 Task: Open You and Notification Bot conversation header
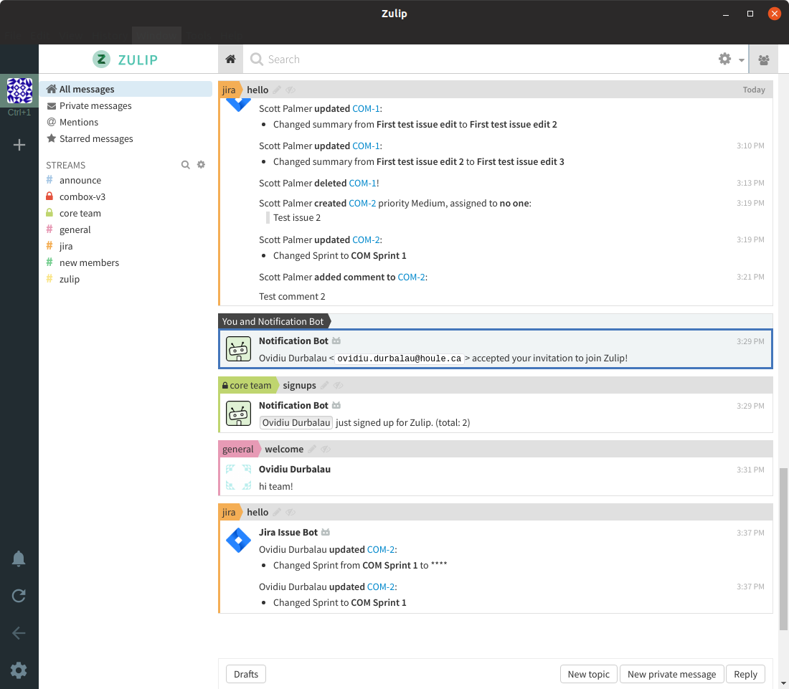coord(273,321)
